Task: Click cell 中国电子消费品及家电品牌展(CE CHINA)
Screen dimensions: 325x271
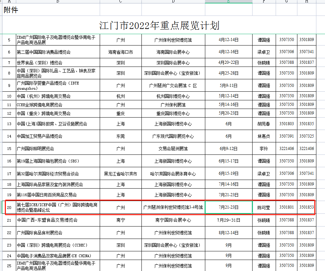Action: point(58,256)
